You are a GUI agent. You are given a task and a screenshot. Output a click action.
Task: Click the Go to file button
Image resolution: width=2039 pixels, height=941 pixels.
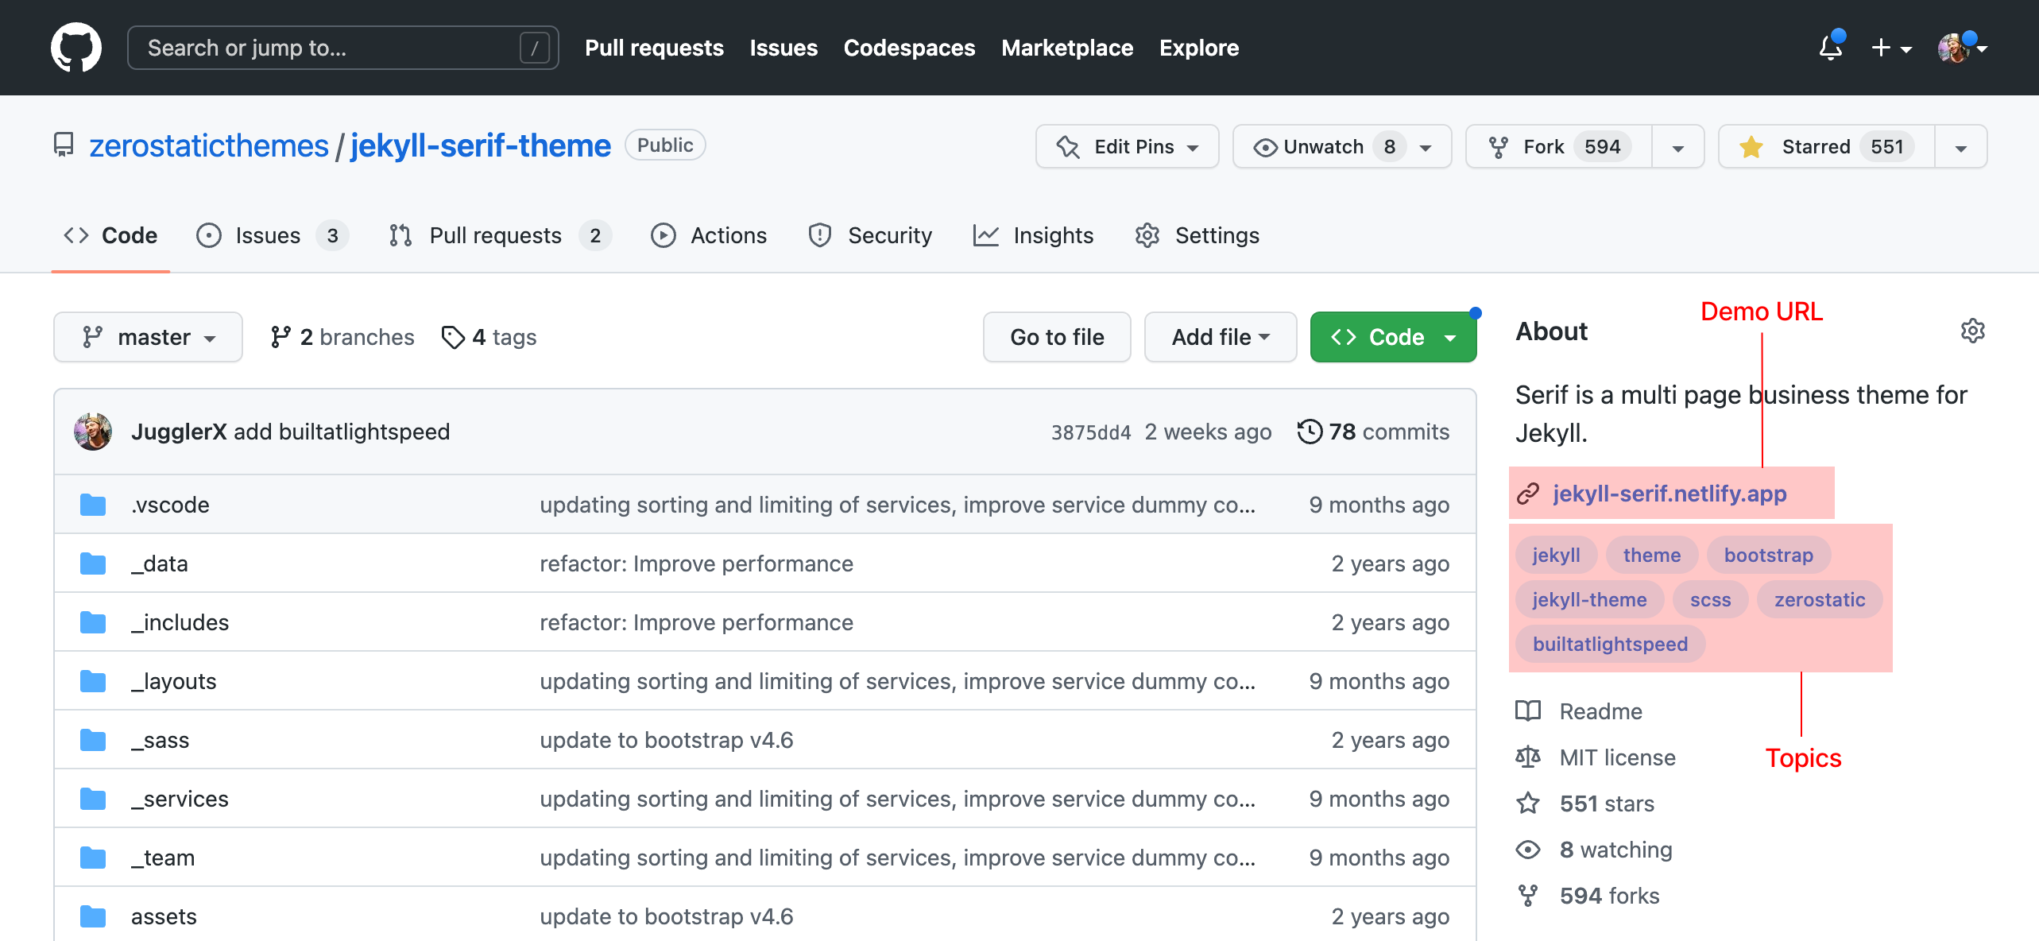click(1057, 337)
